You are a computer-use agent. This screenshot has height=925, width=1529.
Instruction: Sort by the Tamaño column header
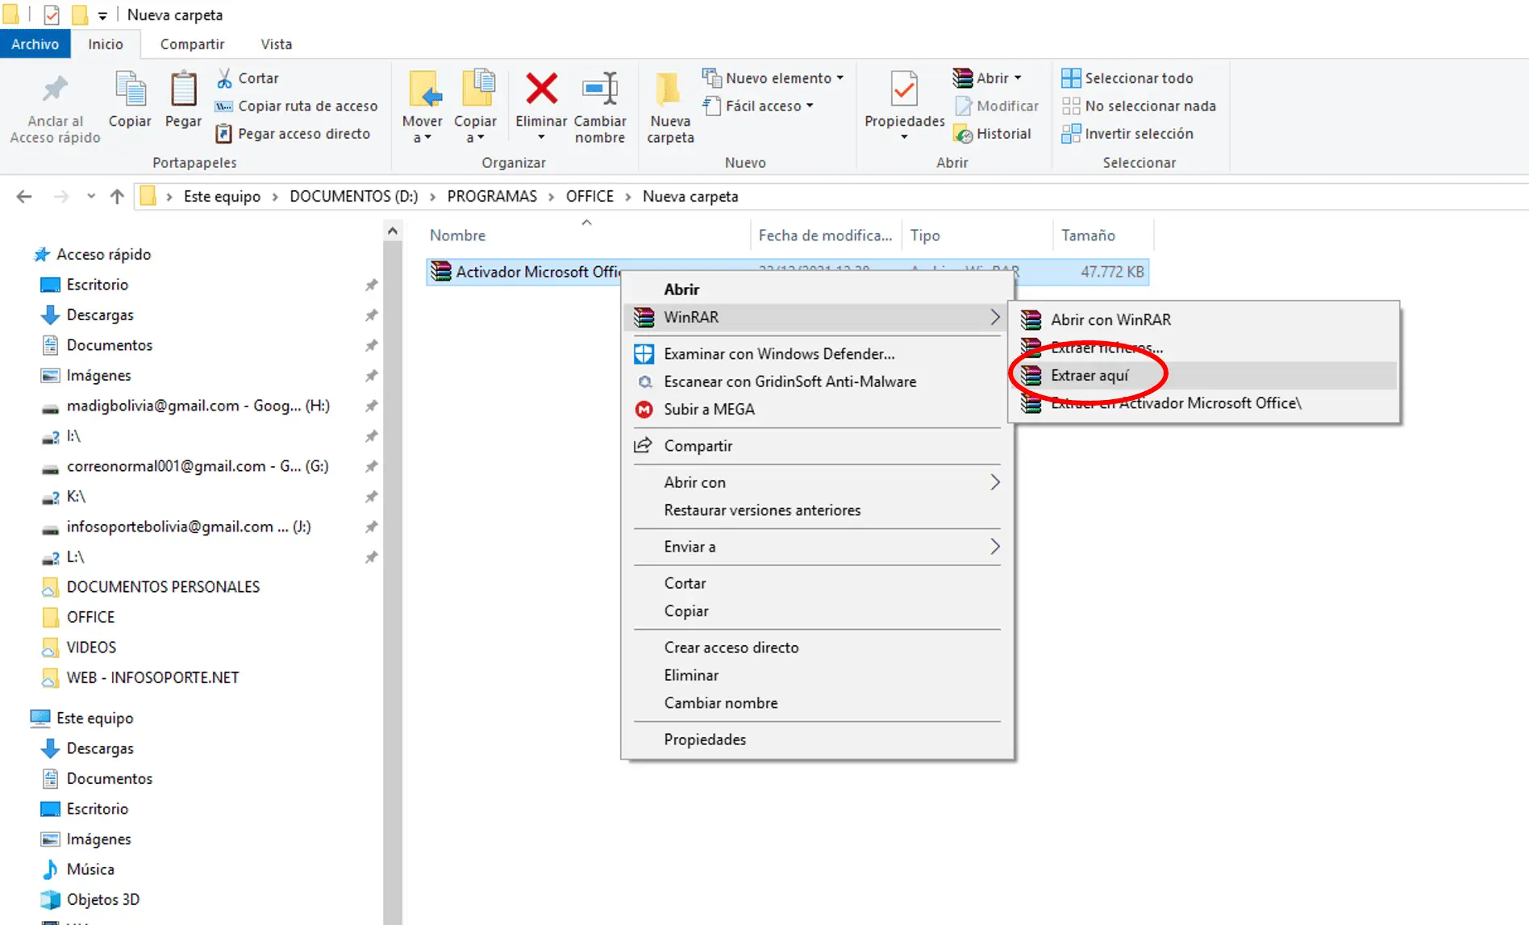tap(1102, 235)
